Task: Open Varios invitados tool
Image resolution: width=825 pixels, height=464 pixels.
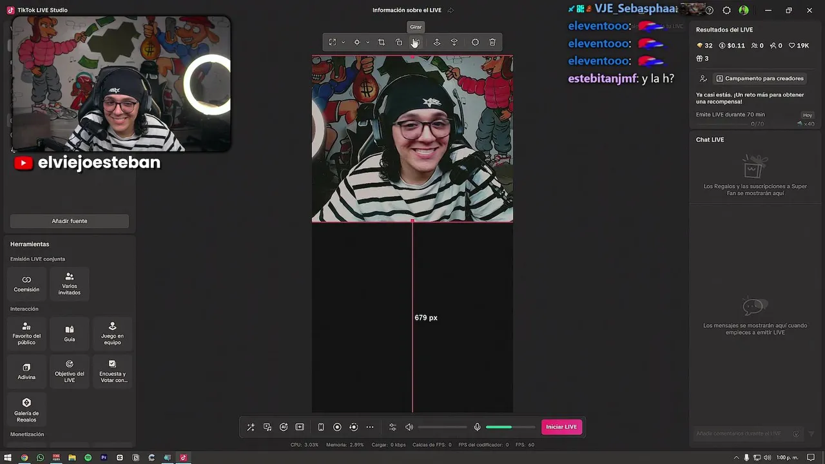Action: coord(70,284)
